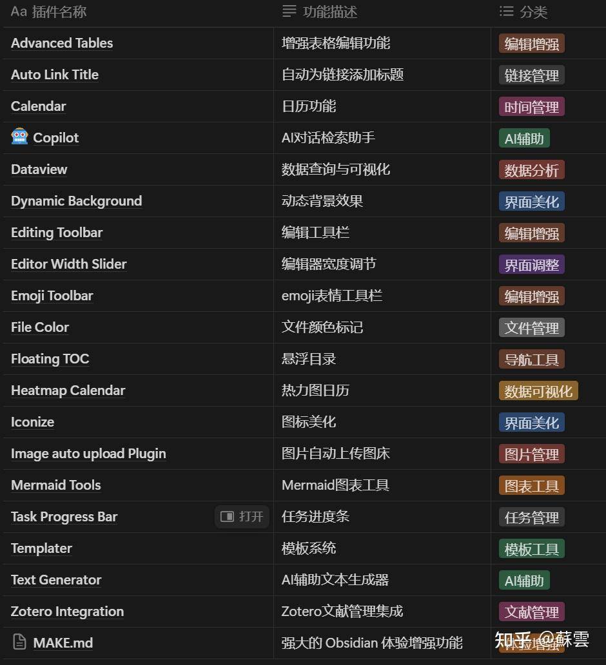
Task: Click the 文献管理 category tag
Action: [x=532, y=612]
